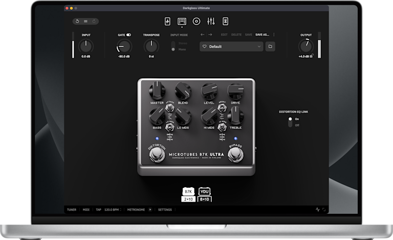
Task: Start the metronome play button
Action: pos(150,209)
